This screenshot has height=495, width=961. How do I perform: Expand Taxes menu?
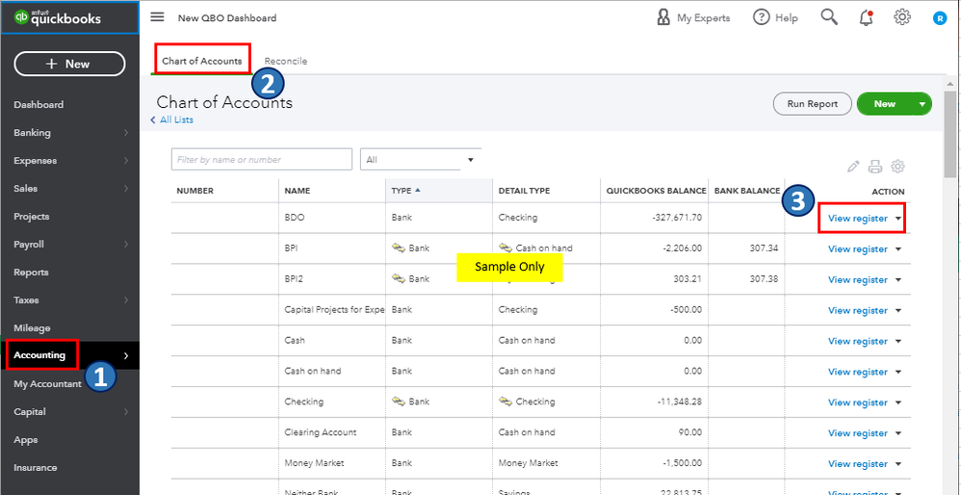coord(70,300)
